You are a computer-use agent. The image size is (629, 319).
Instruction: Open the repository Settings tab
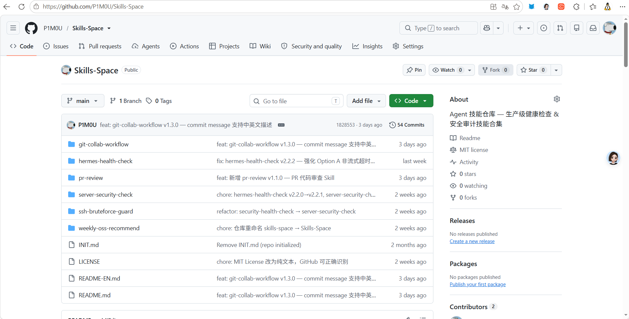pos(408,46)
